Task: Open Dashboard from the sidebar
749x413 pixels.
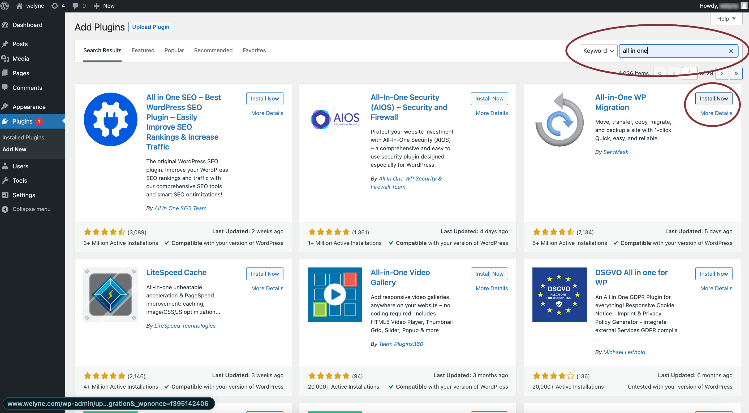Action: pos(27,25)
